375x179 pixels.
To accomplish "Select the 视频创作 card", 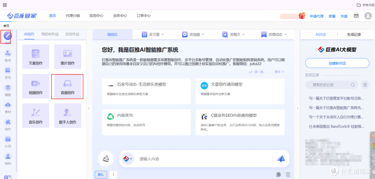I will 36,86.
